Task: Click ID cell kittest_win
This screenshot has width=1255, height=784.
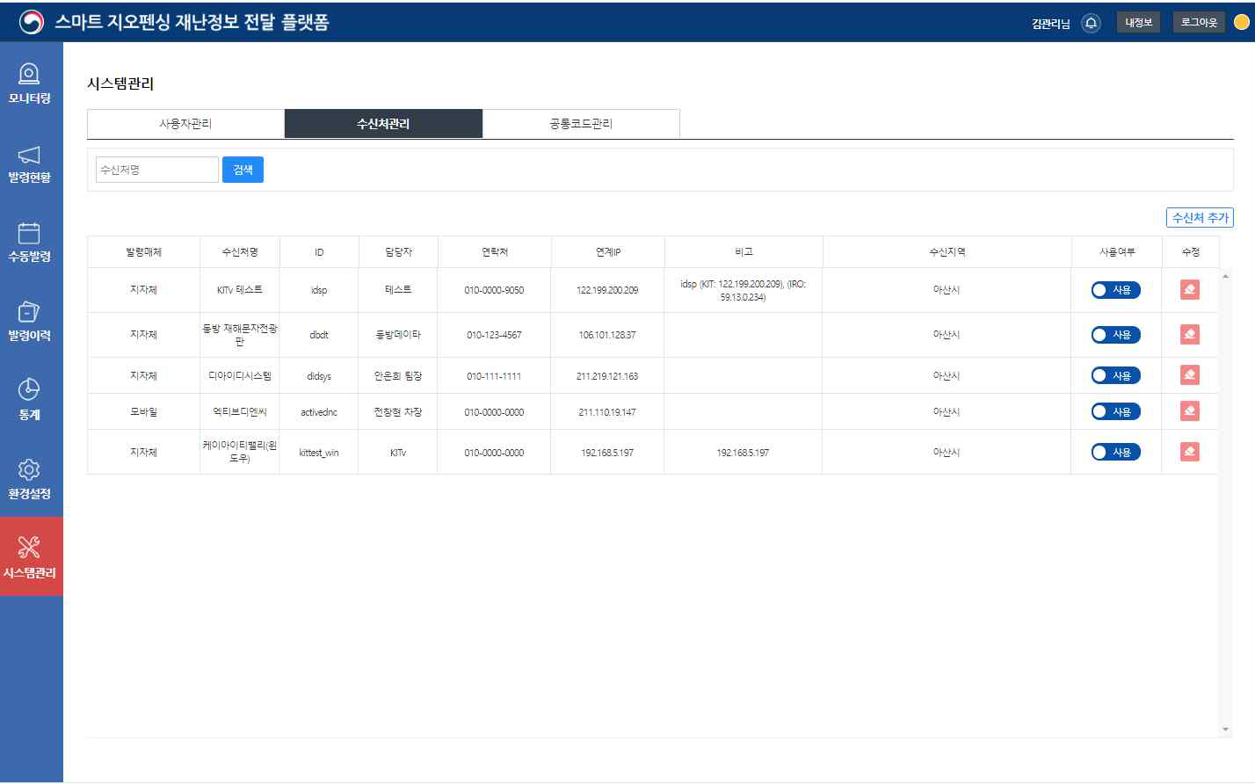Action: coord(318,453)
